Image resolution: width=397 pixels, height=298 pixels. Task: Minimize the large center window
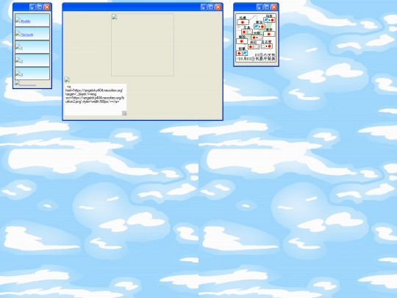(204, 7)
